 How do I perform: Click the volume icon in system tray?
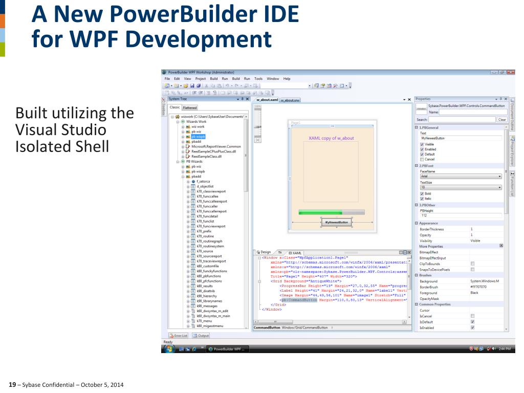(x=494, y=349)
